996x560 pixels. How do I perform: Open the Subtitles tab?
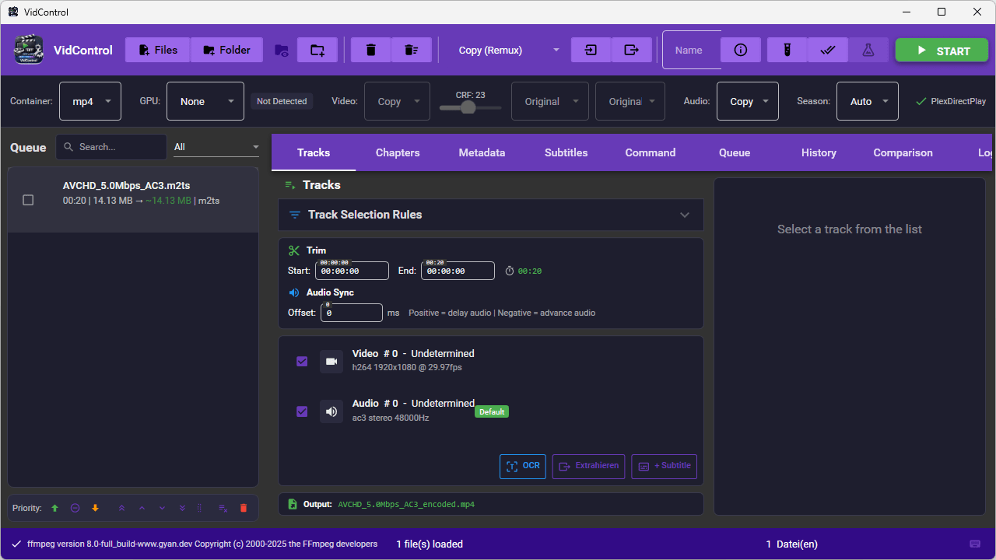click(x=566, y=152)
